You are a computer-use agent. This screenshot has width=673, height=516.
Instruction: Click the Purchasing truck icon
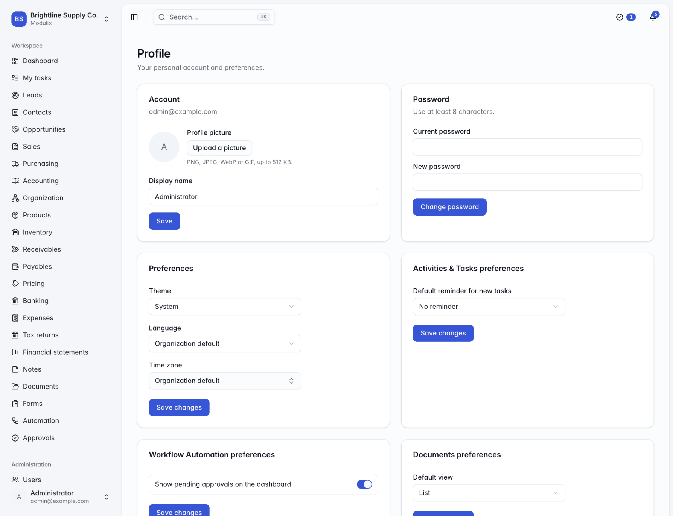coord(15,164)
